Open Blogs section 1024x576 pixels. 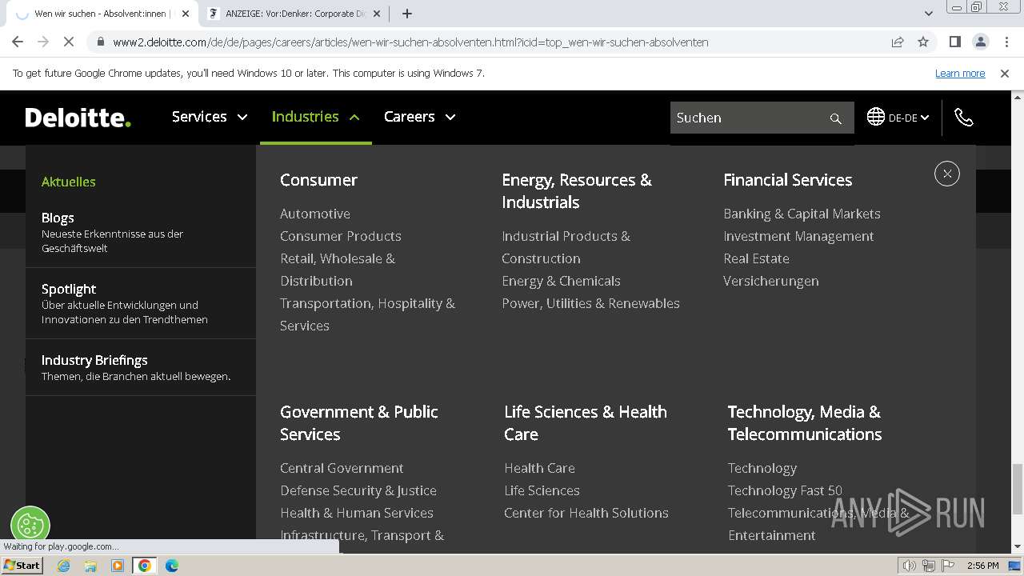[58, 218]
